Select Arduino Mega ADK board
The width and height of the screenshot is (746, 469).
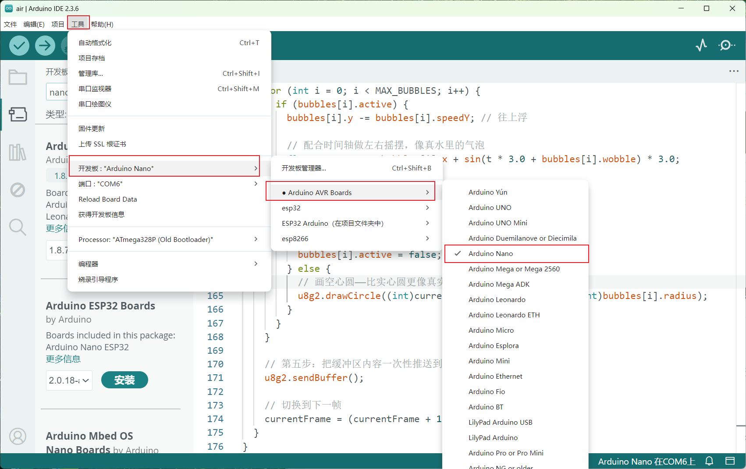coord(515,284)
